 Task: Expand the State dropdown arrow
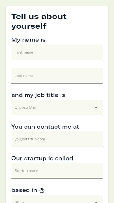tap(96, 202)
